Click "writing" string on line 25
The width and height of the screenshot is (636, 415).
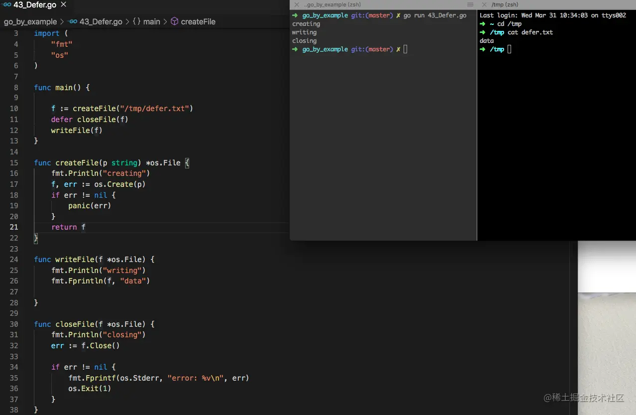122,271
